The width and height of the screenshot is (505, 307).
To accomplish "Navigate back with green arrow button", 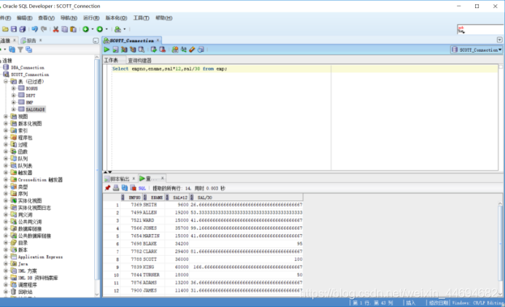I will point(85,29).
